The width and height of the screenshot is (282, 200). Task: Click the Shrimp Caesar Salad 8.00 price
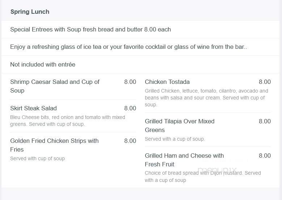pos(130,82)
